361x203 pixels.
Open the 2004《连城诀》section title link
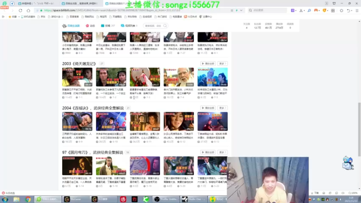point(93,108)
